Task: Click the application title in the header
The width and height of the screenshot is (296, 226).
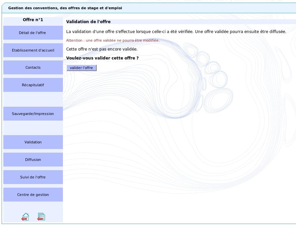Action: (65, 8)
